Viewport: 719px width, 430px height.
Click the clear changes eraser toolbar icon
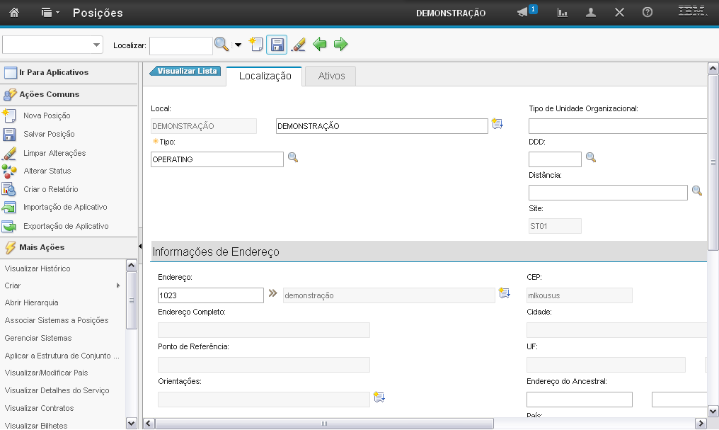[x=299, y=45]
